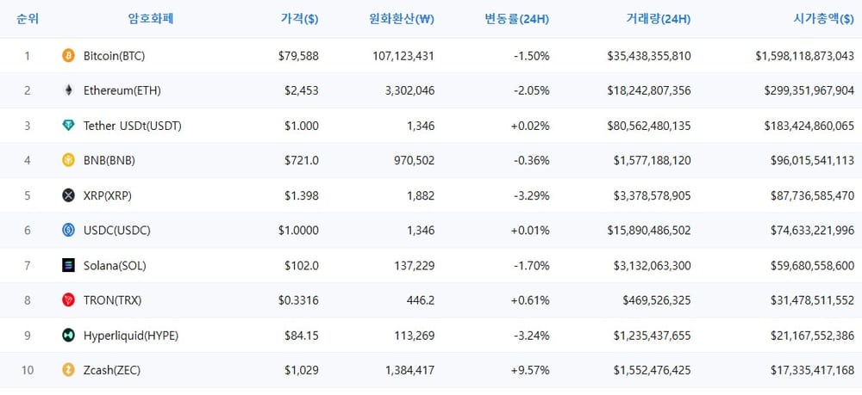
Task: Select Tether volume $80,562,480,135
Action: pyautogui.click(x=649, y=127)
